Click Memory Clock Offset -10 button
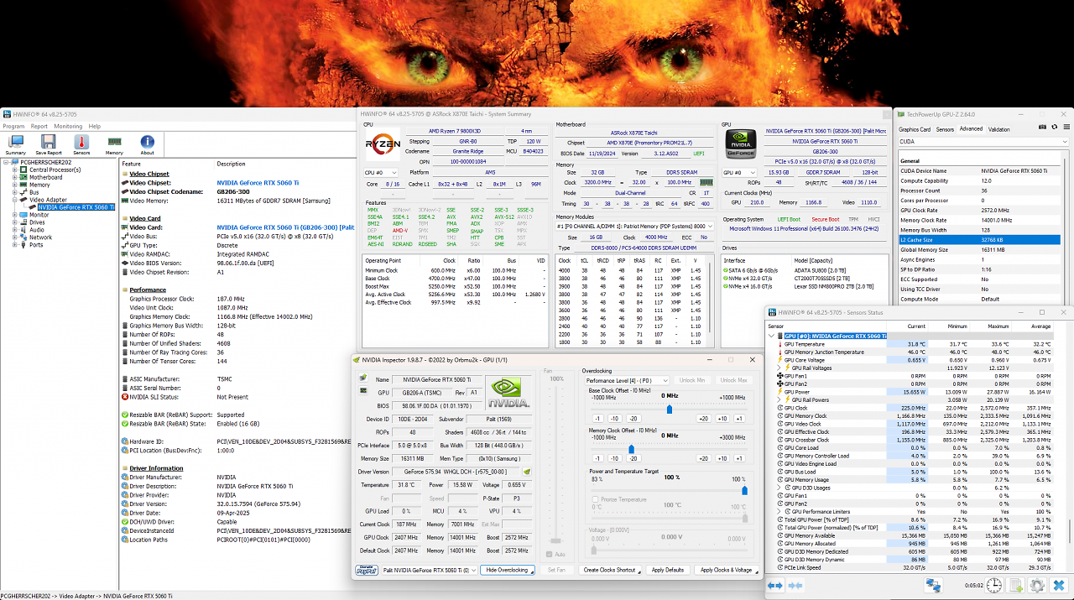 tap(615, 458)
